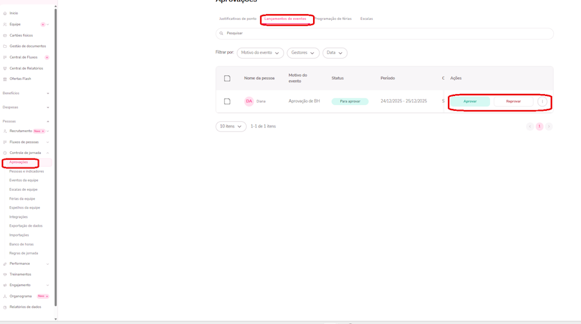
Task: Toggle the select-all checkbox in table header
Action: click(x=227, y=79)
